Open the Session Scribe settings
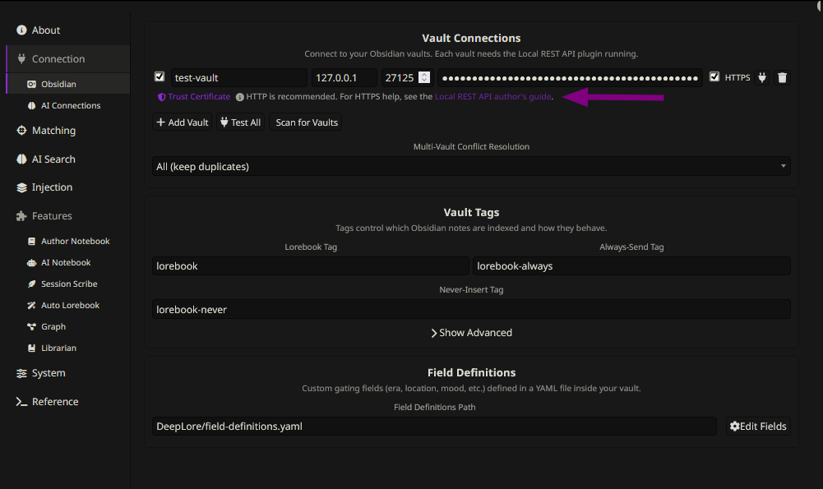Image resolution: width=823 pixels, height=489 pixels. [x=69, y=284]
